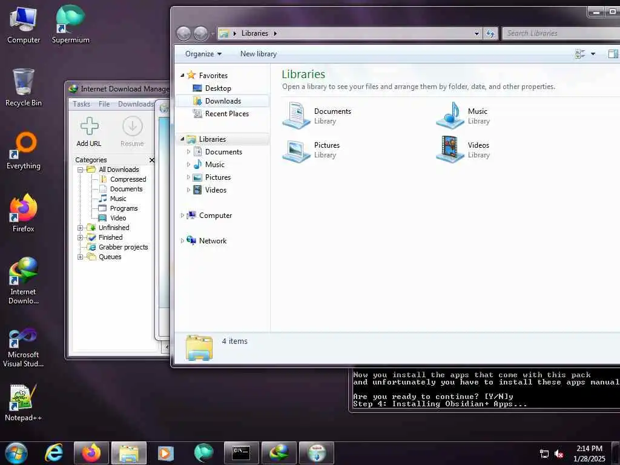Select the Notepad++ desktop shortcut
Viewport: 620px width, 465px height.
click(24, 403)
